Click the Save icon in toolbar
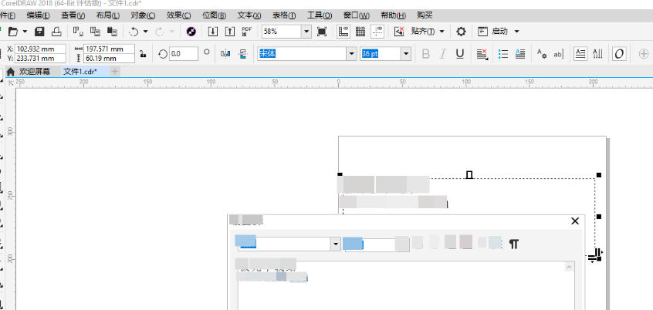Image resolution: width=653 pixels, height=310 pixels. (39, 32)
